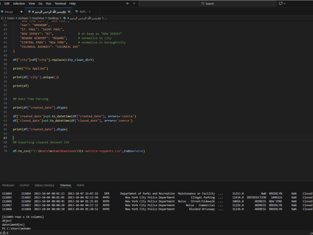Open the Selection menu
The image size is (313, 235).
19,3
